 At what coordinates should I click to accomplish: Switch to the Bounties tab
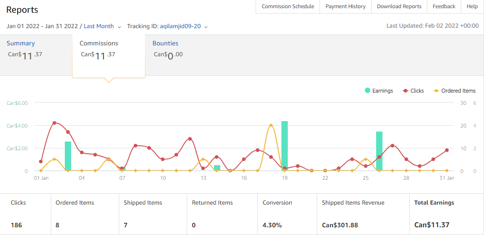tap(165, 43)
